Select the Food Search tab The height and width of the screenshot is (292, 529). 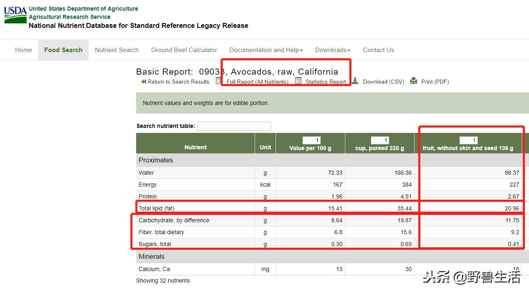pyautogui.click(x=63, y=50)
